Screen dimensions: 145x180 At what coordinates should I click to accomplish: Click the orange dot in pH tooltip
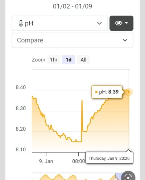click(96, 92)
